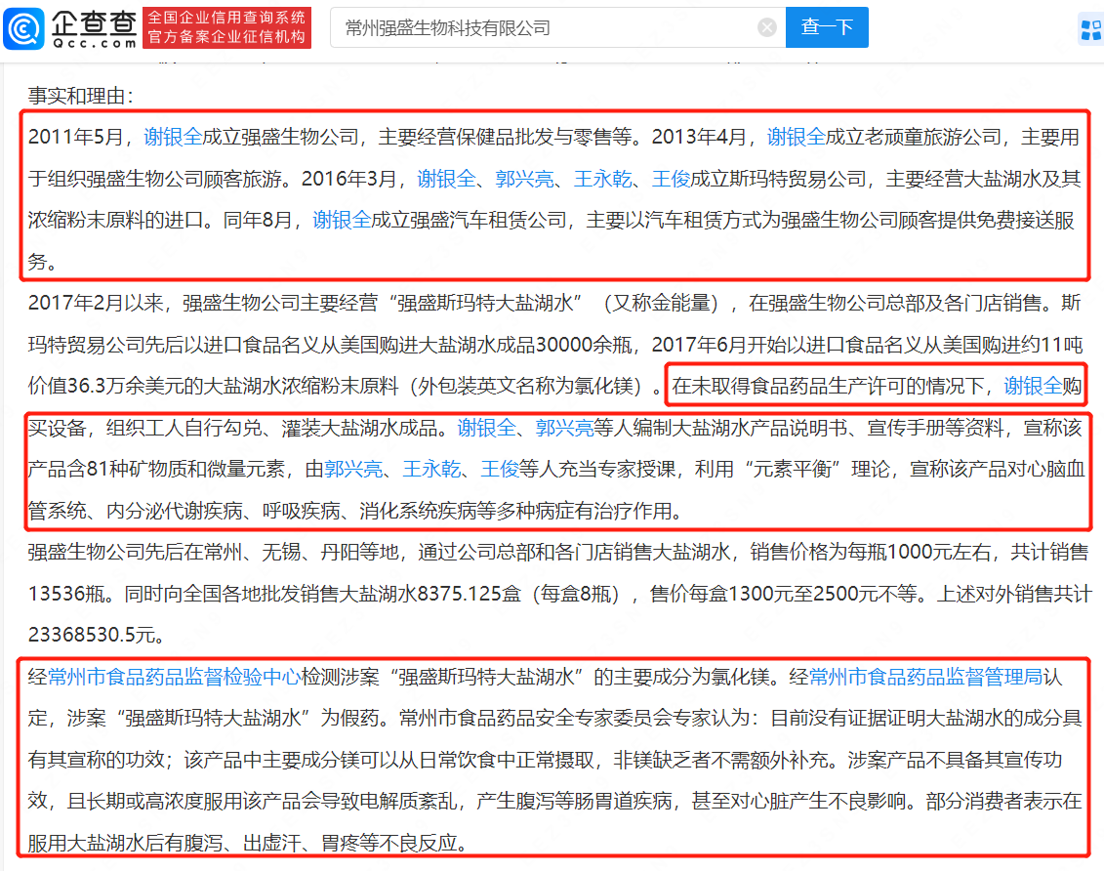Click the phrase 为假药 in the last paragraph
The image size is (1104, 871).
point(349,719)
